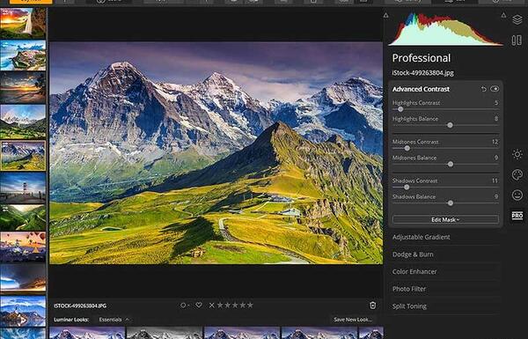528x339 pixels.
Task: Switch to Portrait tools face icon
Action: [517, 195]
